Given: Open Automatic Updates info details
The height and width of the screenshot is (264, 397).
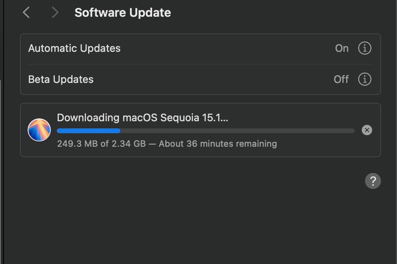Looking at the screenshot, I should point(364,49).
